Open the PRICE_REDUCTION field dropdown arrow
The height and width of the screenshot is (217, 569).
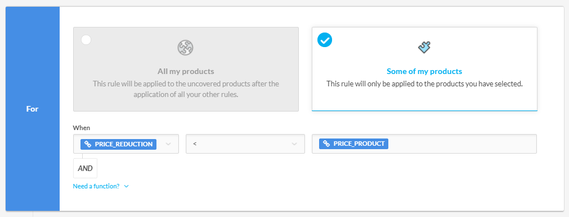pyautogui.click(x=168, y=144)
